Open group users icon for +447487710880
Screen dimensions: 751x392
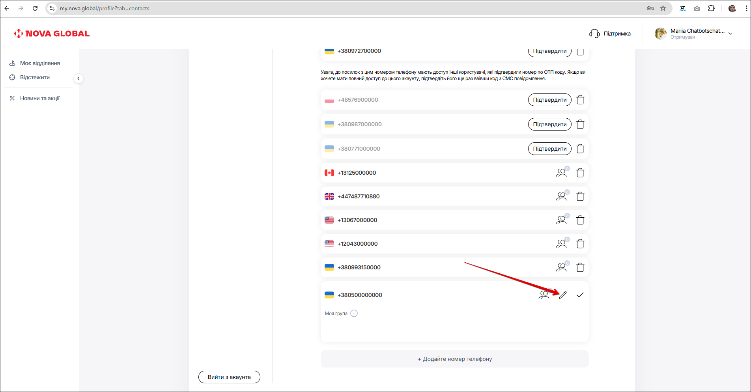click(x=561, y=196)
